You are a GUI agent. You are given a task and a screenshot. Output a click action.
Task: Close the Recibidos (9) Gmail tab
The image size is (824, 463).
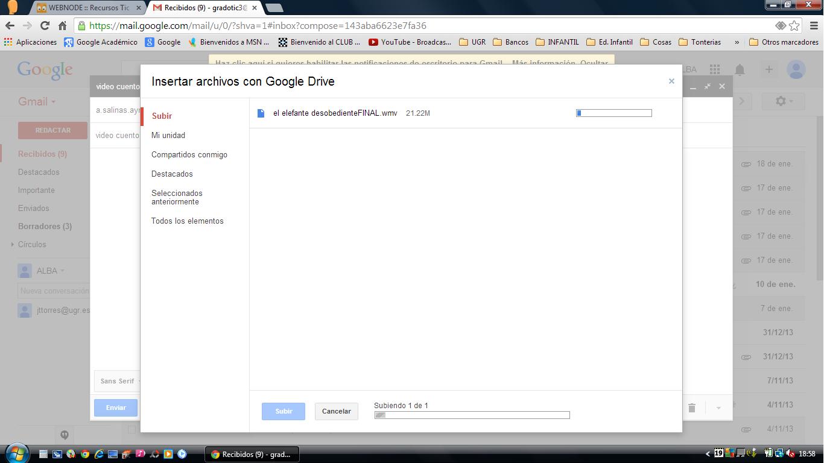pyautogui.click(x=254, y=8)
